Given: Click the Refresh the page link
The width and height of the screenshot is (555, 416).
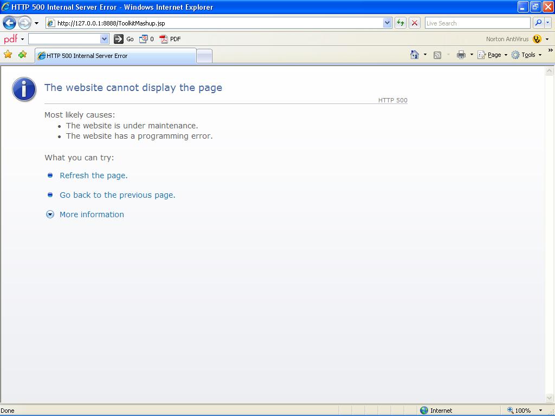Looking at the screenshot, I should [x=93, y=175].
